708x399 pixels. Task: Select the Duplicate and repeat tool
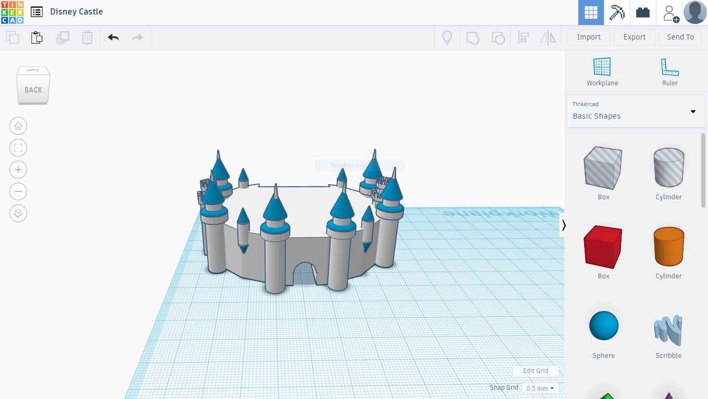point(62,37)
